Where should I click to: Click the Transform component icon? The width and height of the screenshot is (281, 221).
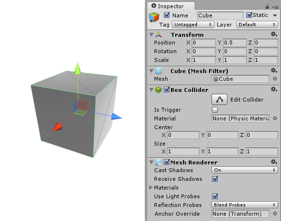(x=158, y=35)
